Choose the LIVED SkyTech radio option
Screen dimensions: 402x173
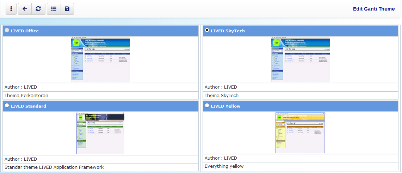tap(207, 30)
